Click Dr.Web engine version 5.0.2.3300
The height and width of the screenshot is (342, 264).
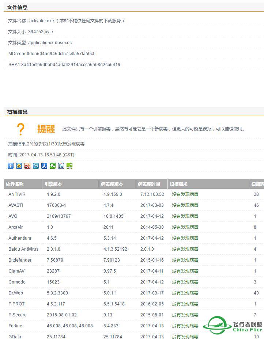coord(57,293)
